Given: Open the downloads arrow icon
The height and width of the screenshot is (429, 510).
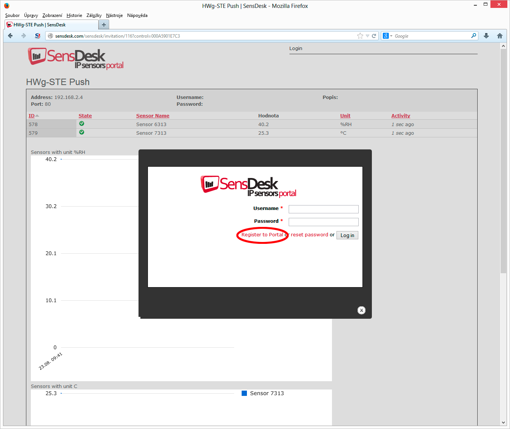Looking at the screenshot, I should click(x=486, y=36).
